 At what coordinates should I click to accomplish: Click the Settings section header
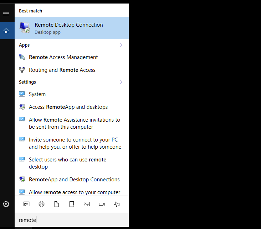coord(27,82)
